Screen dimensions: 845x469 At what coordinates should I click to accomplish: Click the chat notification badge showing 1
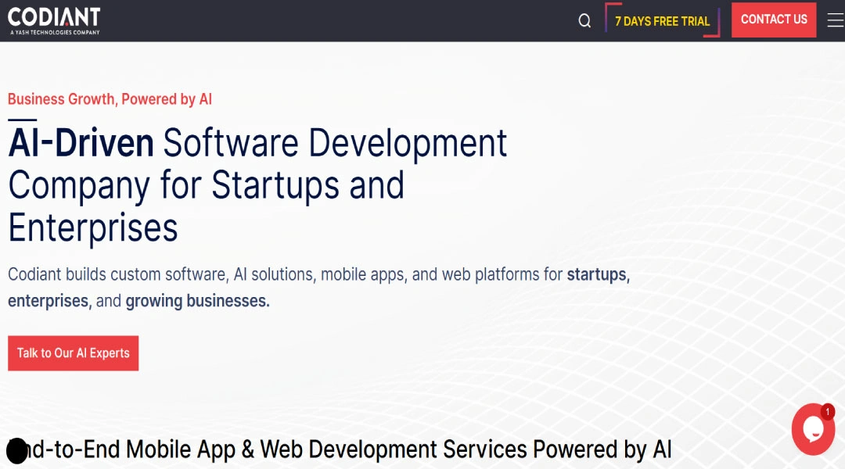827,412
